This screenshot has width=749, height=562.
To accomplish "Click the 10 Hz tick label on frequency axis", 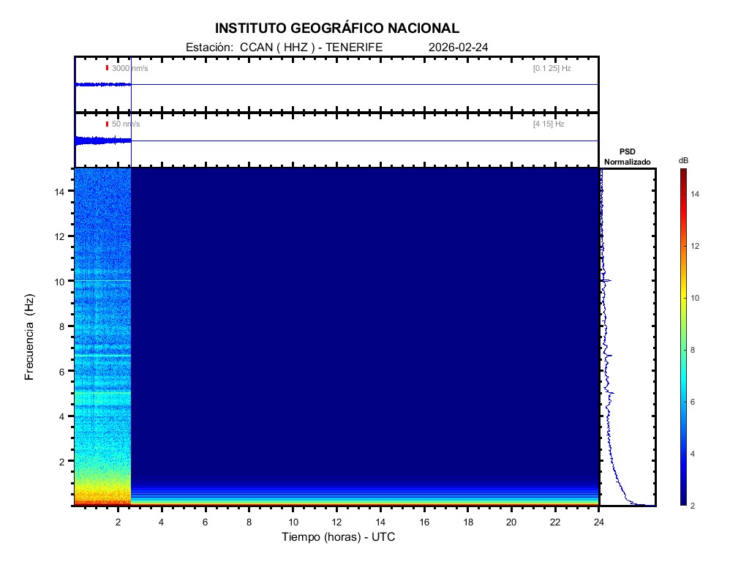I will (x=64, y=281).
